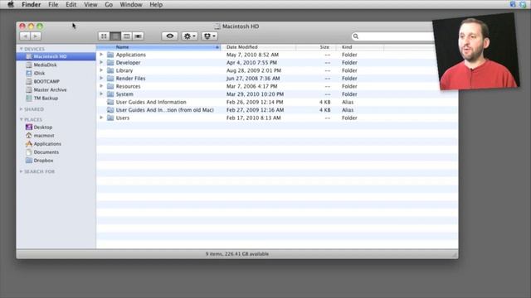
Task: Collapse the PLACES section
Action: (21, 119)
